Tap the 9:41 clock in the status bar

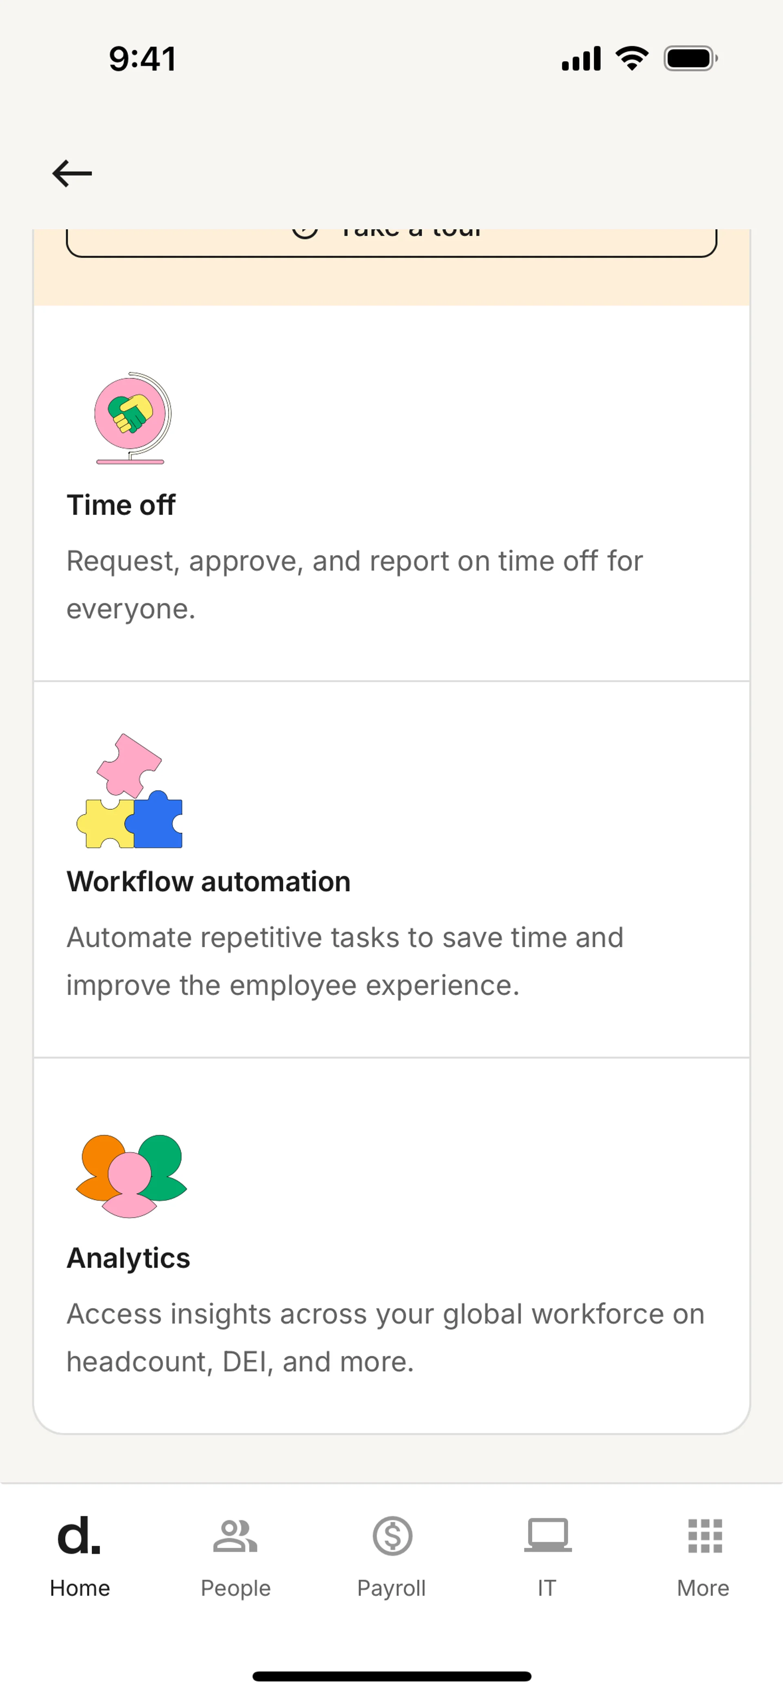click(x=143, y=59)
